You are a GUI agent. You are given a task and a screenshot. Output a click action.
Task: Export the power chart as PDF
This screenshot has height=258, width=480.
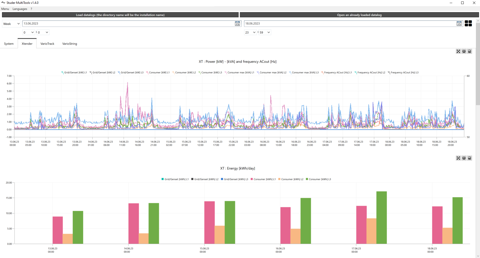point(470,51)
